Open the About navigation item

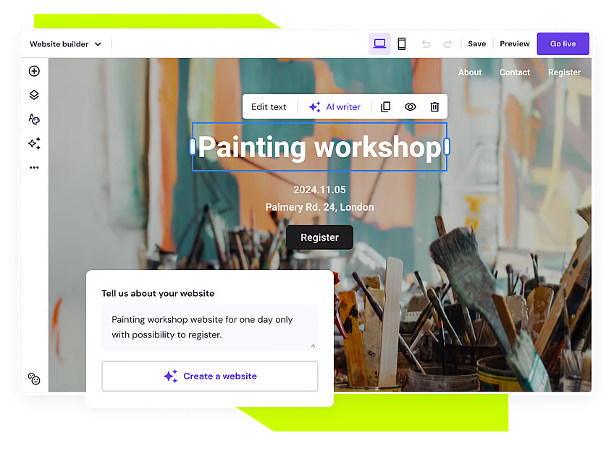469,72
